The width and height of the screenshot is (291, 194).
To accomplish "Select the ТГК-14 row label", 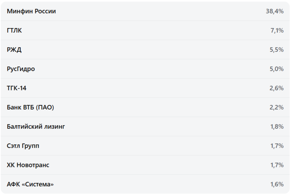I will (16, 88).
